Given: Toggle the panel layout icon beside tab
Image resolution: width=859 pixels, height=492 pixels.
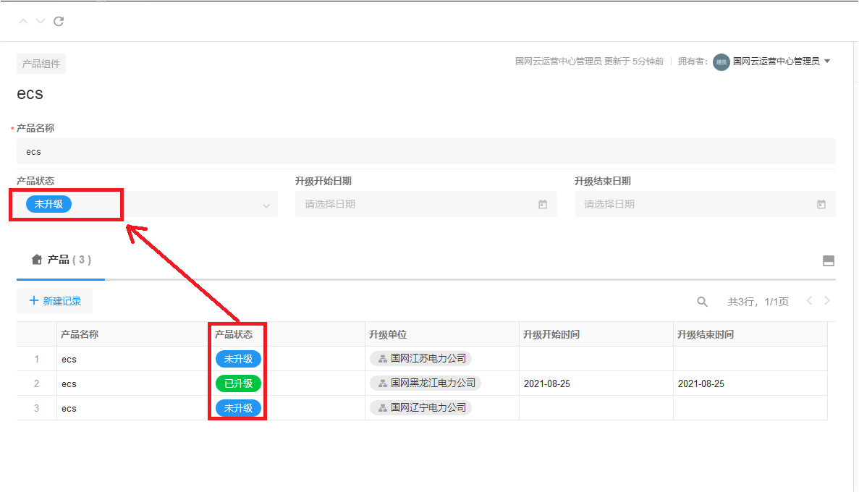Looking at the screenshot, I should tap(829, 261).
